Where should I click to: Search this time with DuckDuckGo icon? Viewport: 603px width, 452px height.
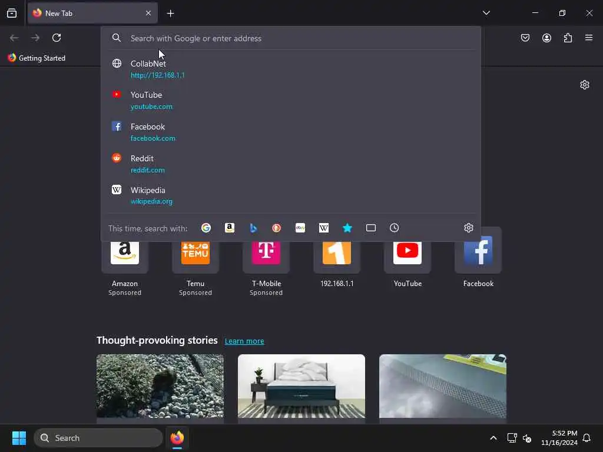pyautogui.click(x=277, y=228)
